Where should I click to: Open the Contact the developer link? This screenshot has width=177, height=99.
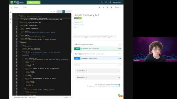click(x=79, y=25)
